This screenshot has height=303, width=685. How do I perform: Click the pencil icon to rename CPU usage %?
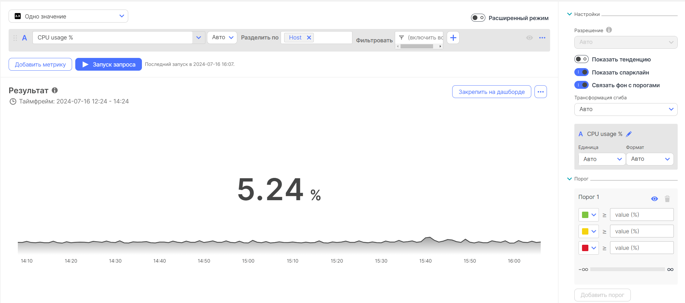(x=629, y=134)
